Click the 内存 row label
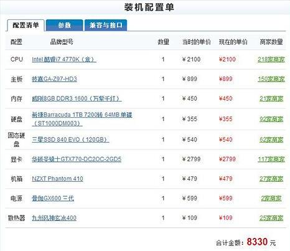This screenshot has width=290, height=251. tap(17, 98)
